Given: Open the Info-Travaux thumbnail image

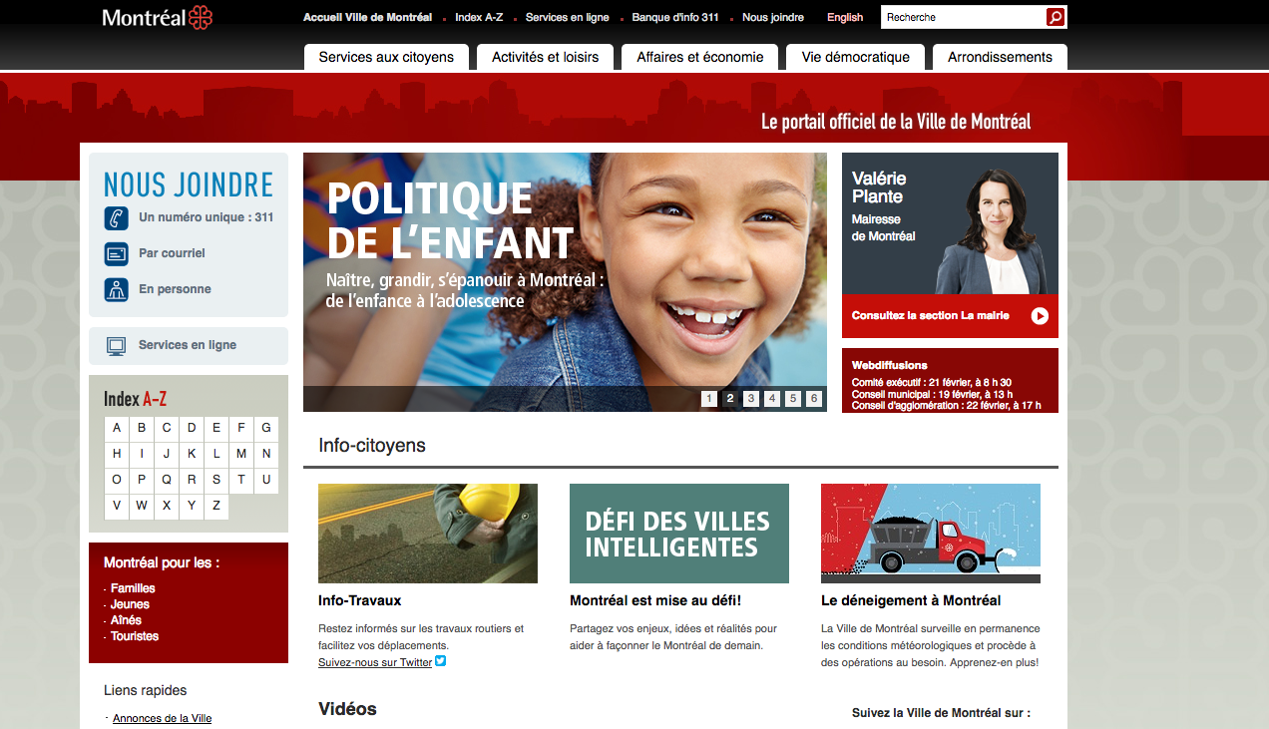Looking at the screenshot, I should pos(428,534).
